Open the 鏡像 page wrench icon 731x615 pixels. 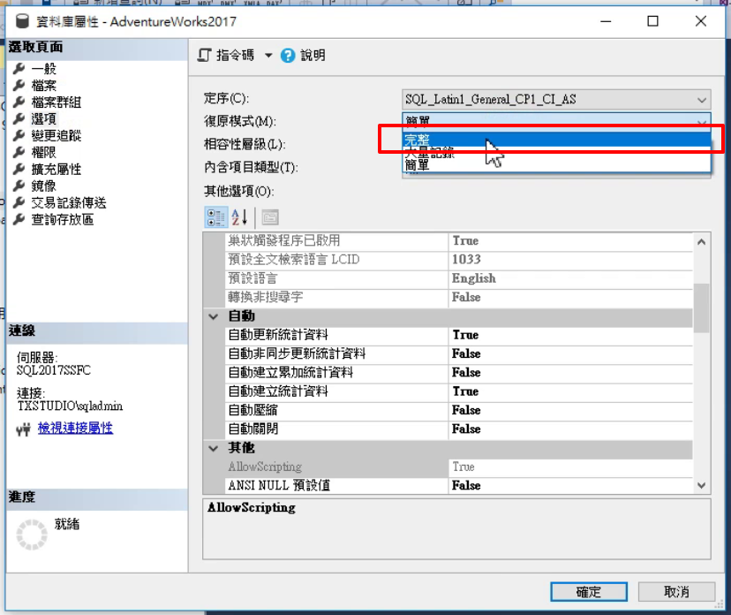pos(19,186)
